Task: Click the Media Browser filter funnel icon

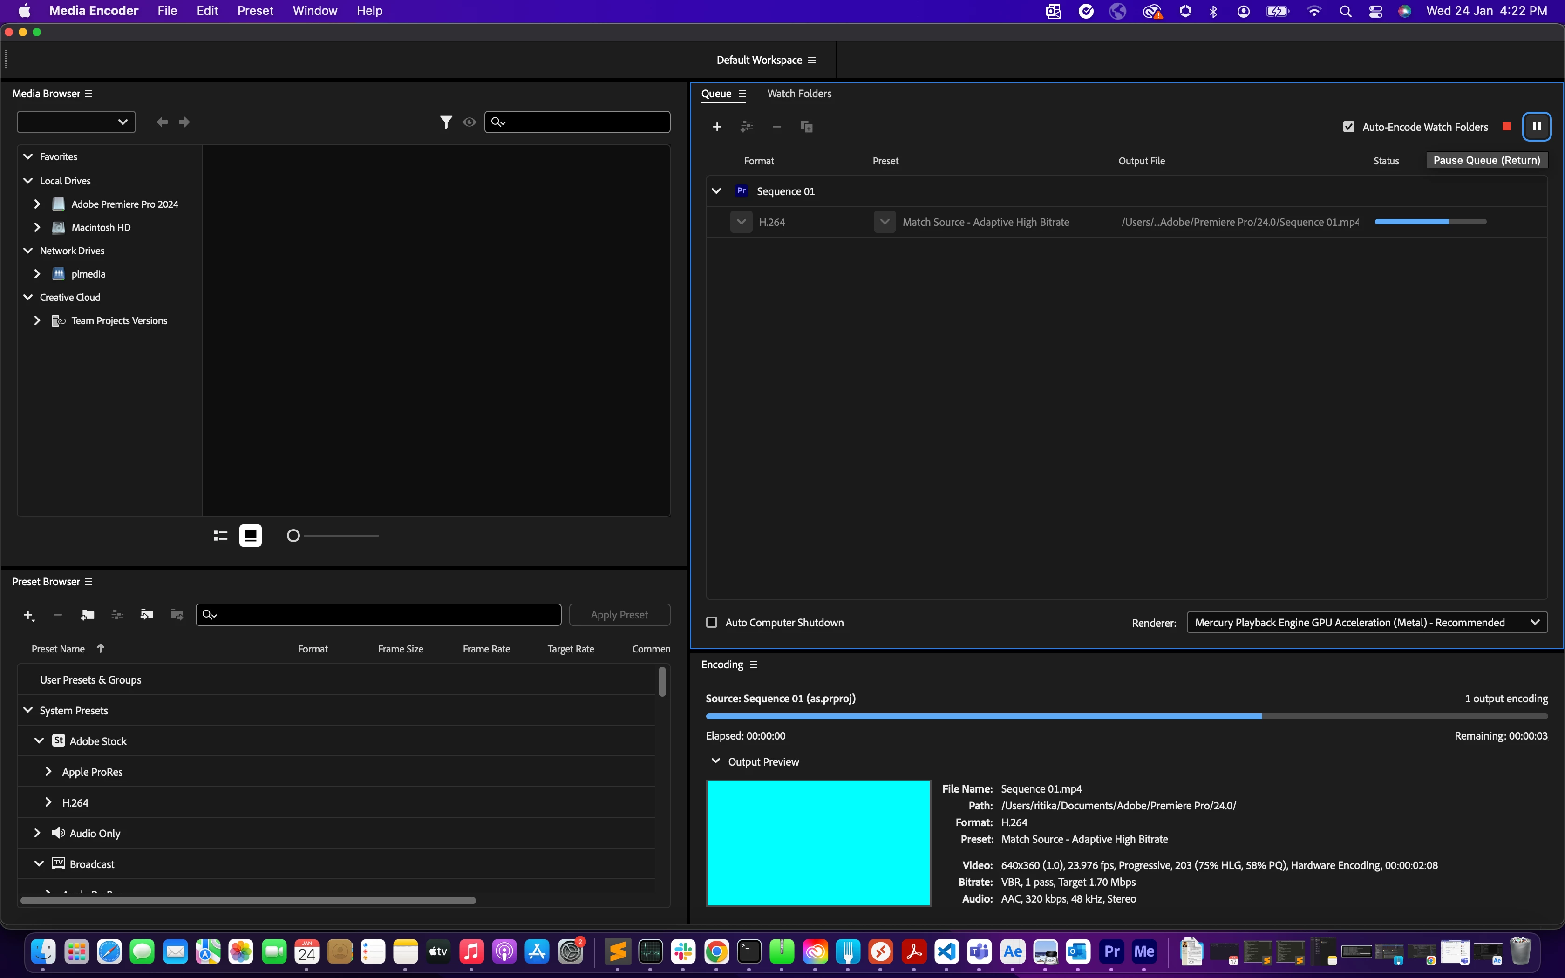Action: pos(446,122)
